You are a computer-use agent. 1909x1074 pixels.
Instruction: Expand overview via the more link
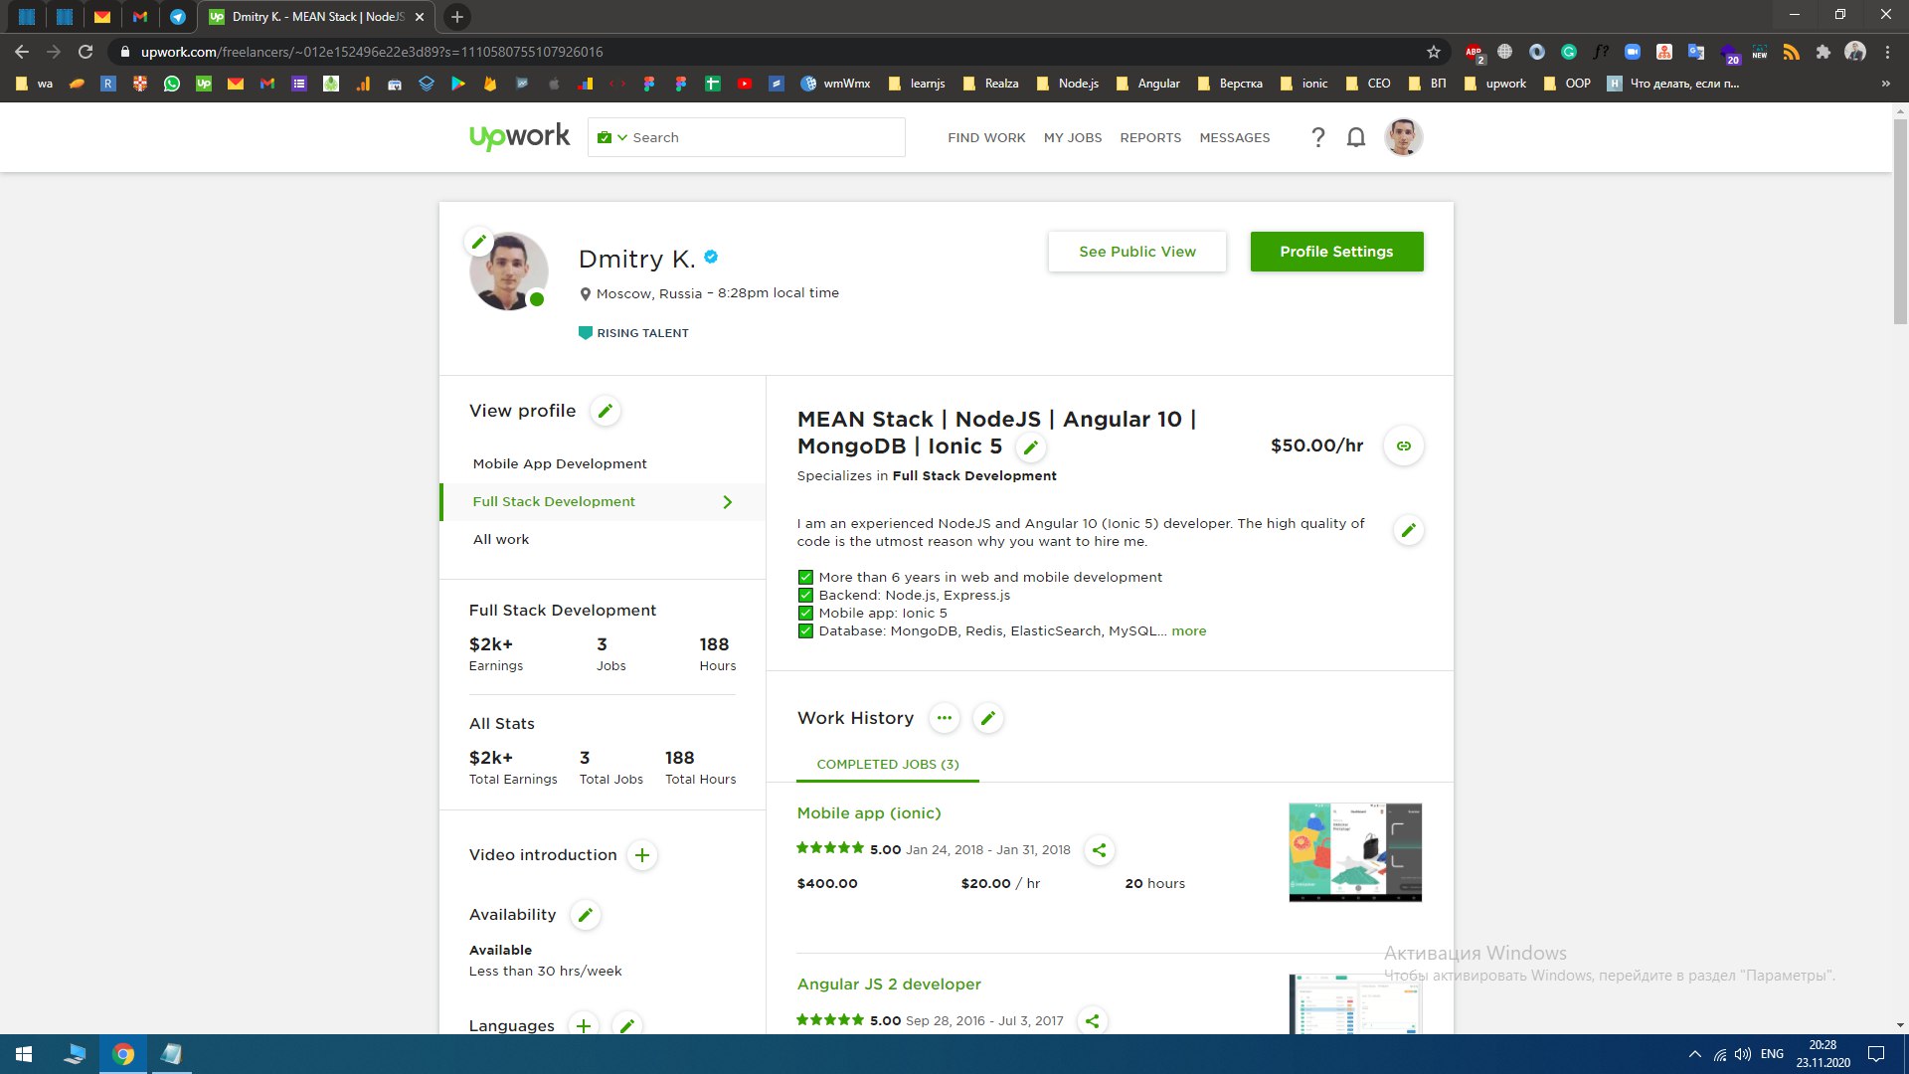click(1188, 631)
